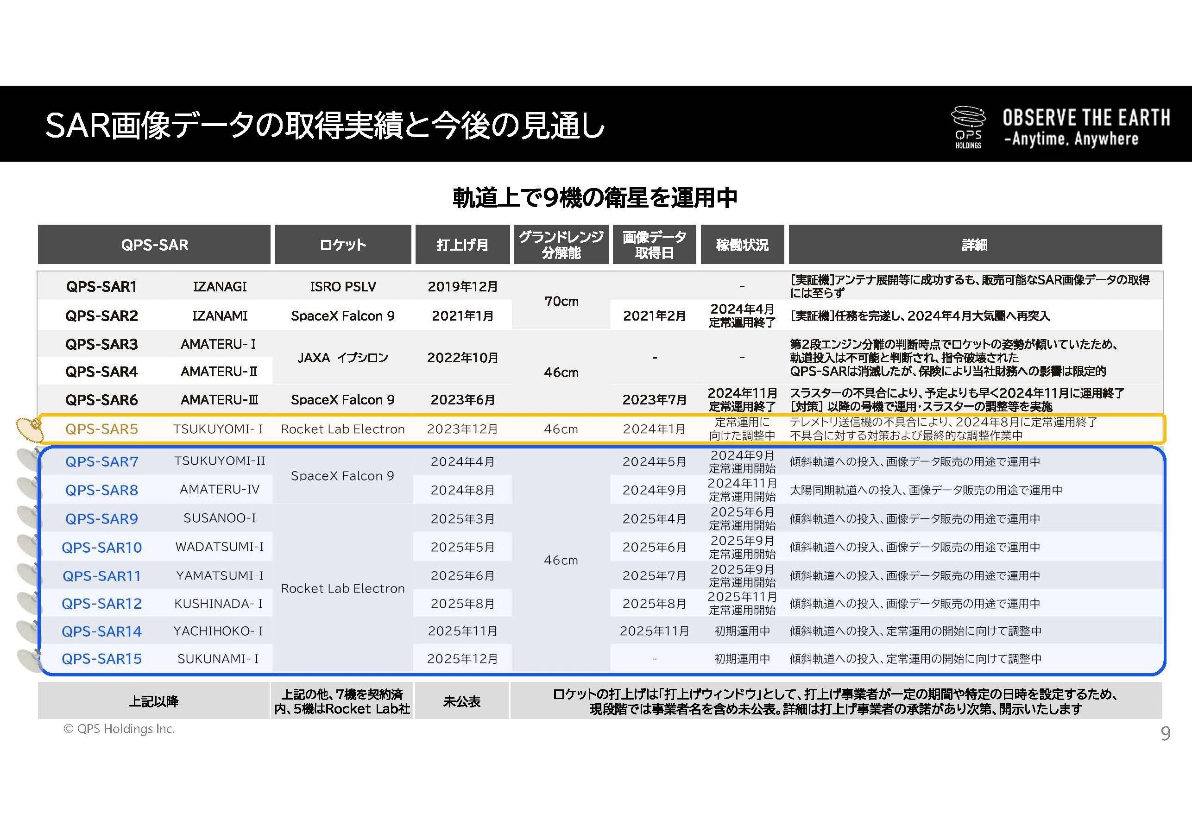
Task: Select the 'QPS-SAR15' cell
Action: click(101, 659)
